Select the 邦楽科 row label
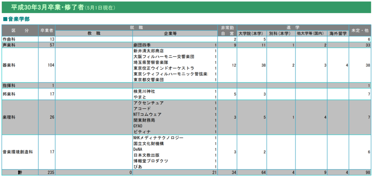 (x=9, y=94)
